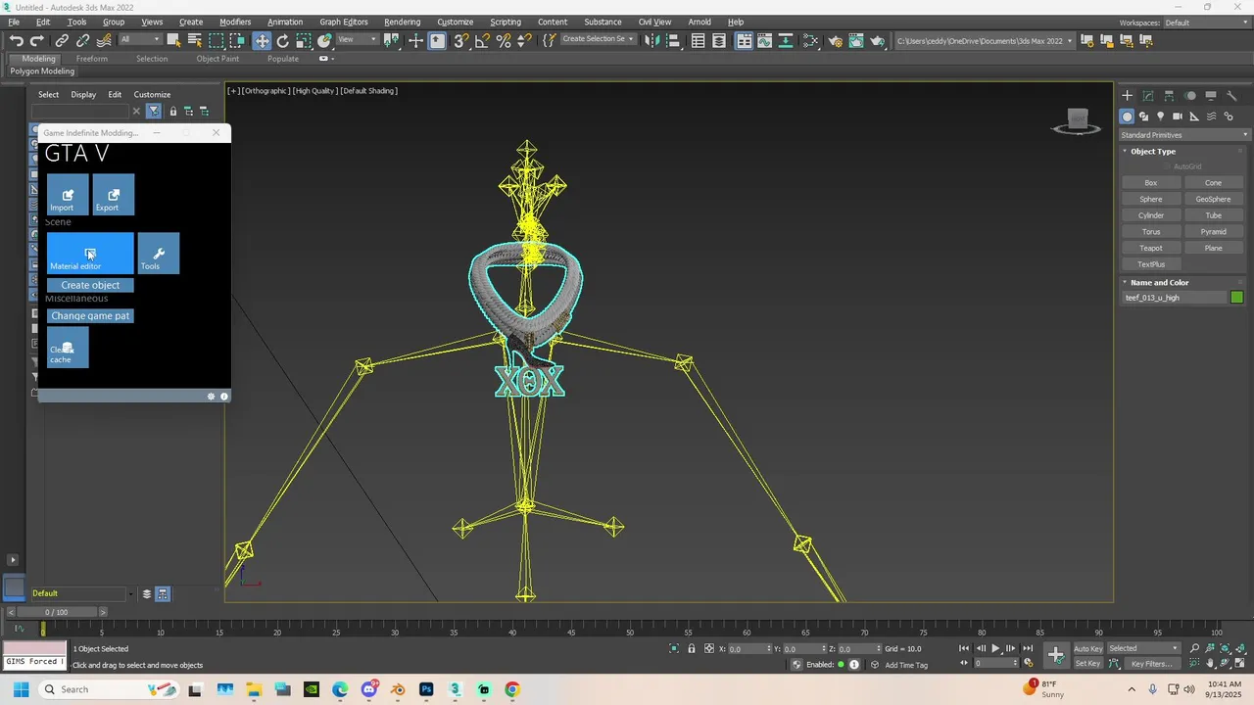Open Graph Editors menu
Viewport: 1254px width, 705px height.
344,22
